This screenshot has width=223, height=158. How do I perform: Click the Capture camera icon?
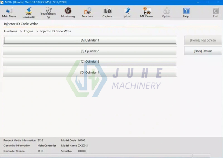pyautogui.click(x=107, y=13)
